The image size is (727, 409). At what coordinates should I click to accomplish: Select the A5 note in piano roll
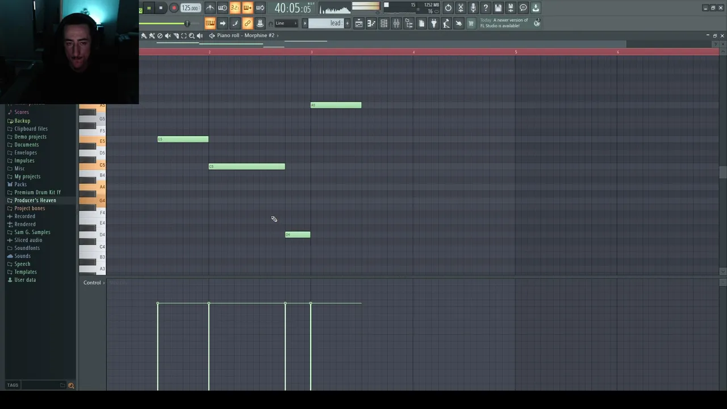(x=336, y=105)
